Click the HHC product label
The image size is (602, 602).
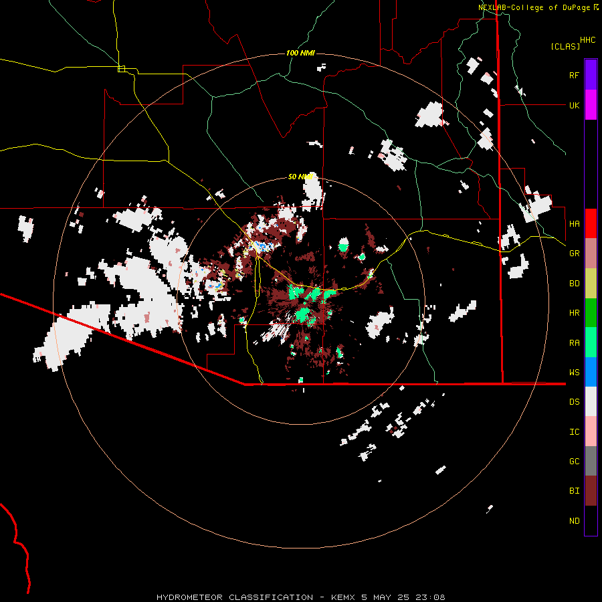pos(588,40)
